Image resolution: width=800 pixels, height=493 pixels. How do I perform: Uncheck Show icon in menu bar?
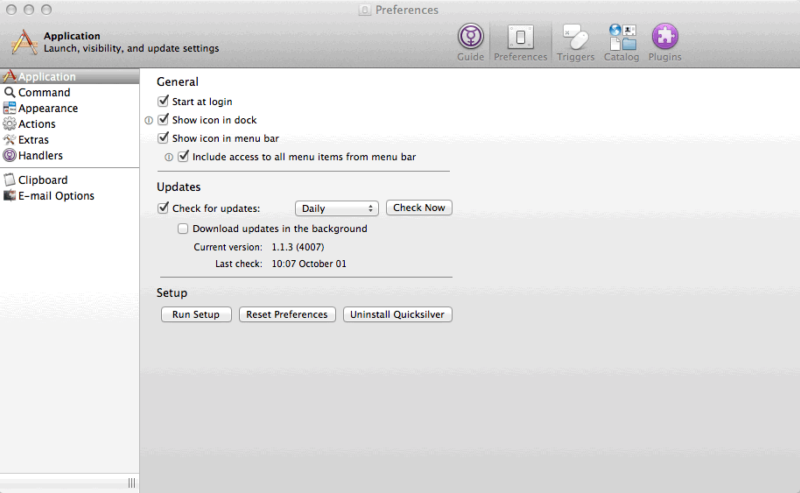[x=164, y=137]
